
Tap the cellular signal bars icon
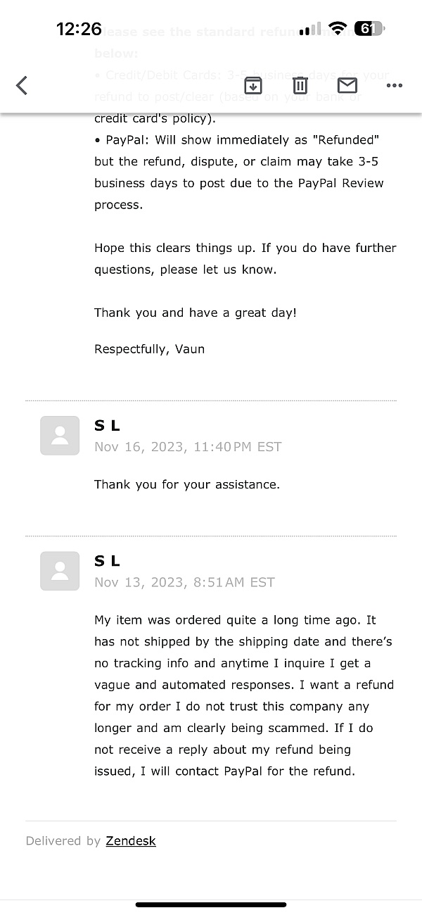pos(309,30)
